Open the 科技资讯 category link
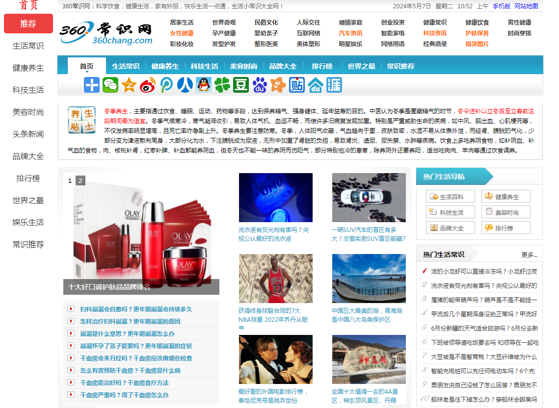 click(x=435, y=33)
